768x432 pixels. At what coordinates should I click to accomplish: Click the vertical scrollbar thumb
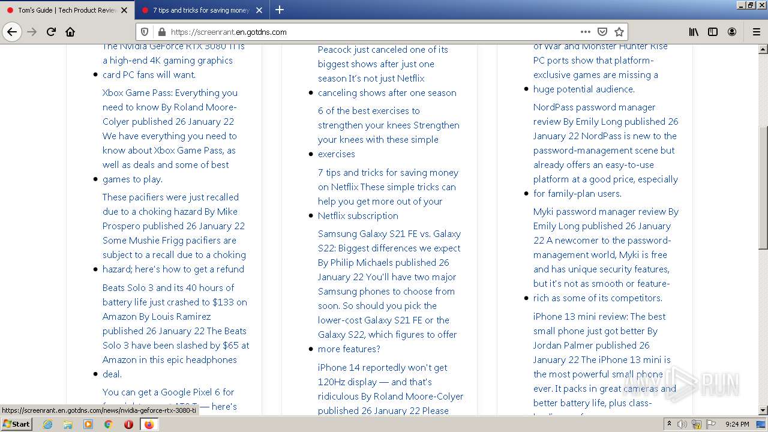coord(763,188)
